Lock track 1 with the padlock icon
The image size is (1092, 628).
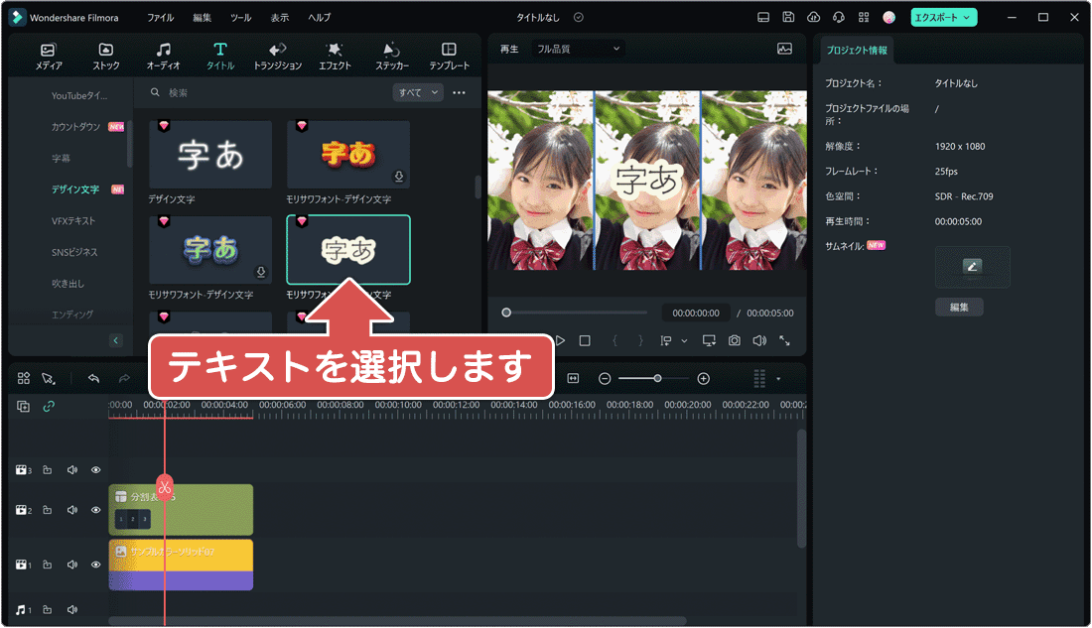(47, 564)
